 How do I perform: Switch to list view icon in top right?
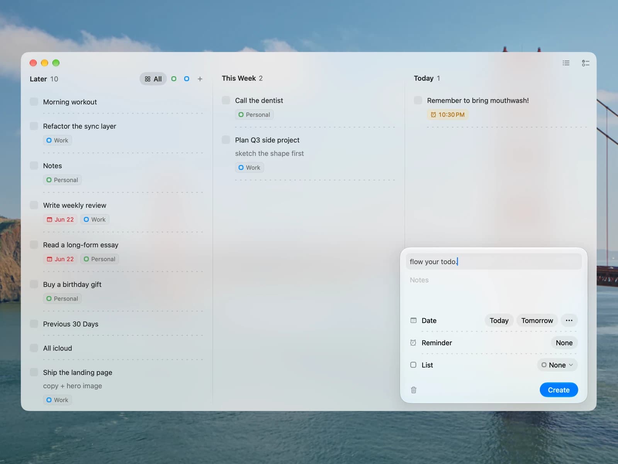pyautogui.click(x=566, y=63)
